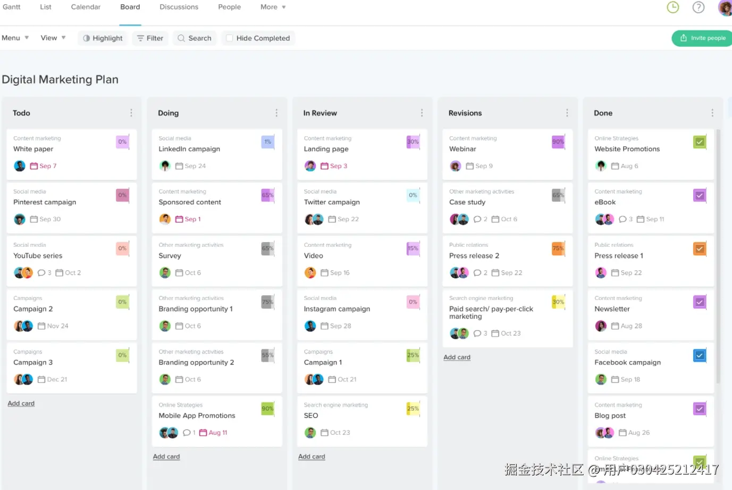The image size is (732, 490).
Task: Switch to the Discussions tab
Action: tap(179, 7)
